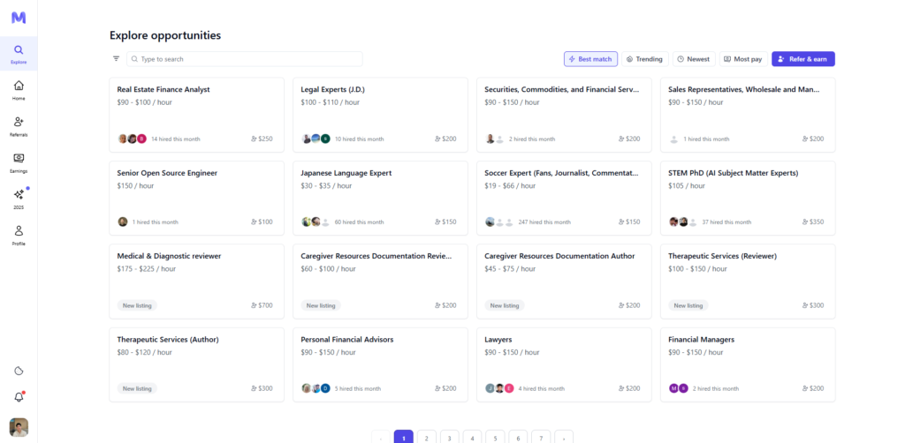Open the filter options icon
Viewport: 905px width, 443px height.
[116, 59]
